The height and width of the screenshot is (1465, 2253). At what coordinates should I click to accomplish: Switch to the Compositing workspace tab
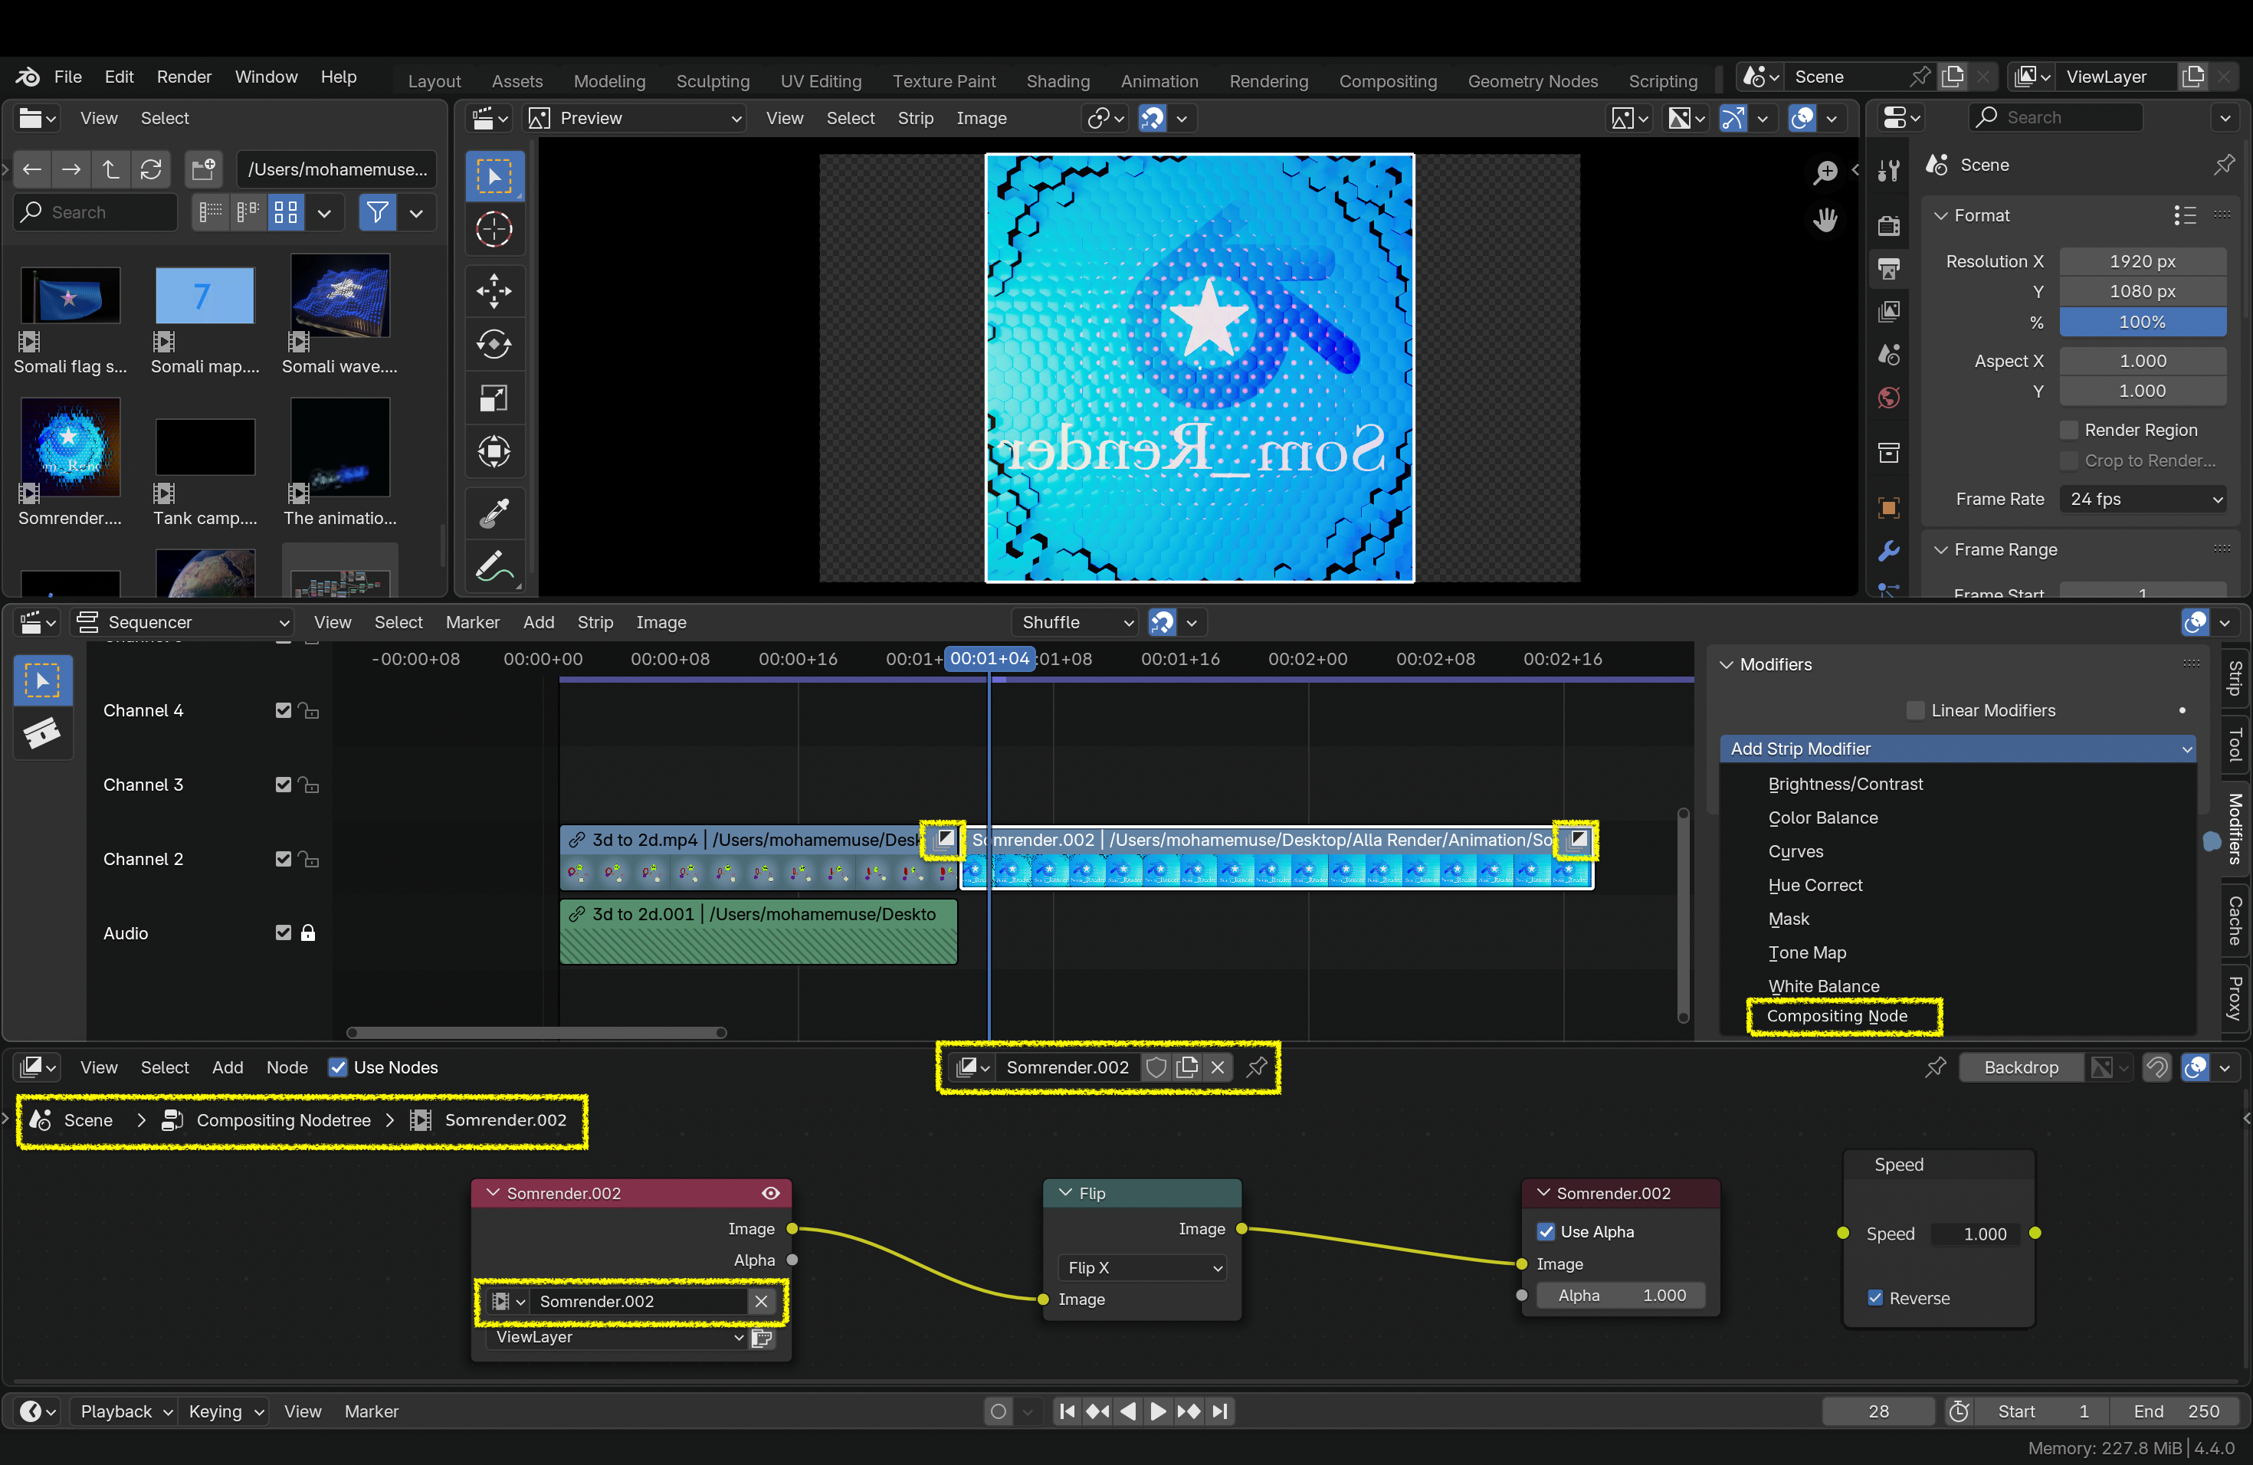tap(1387, 81)
